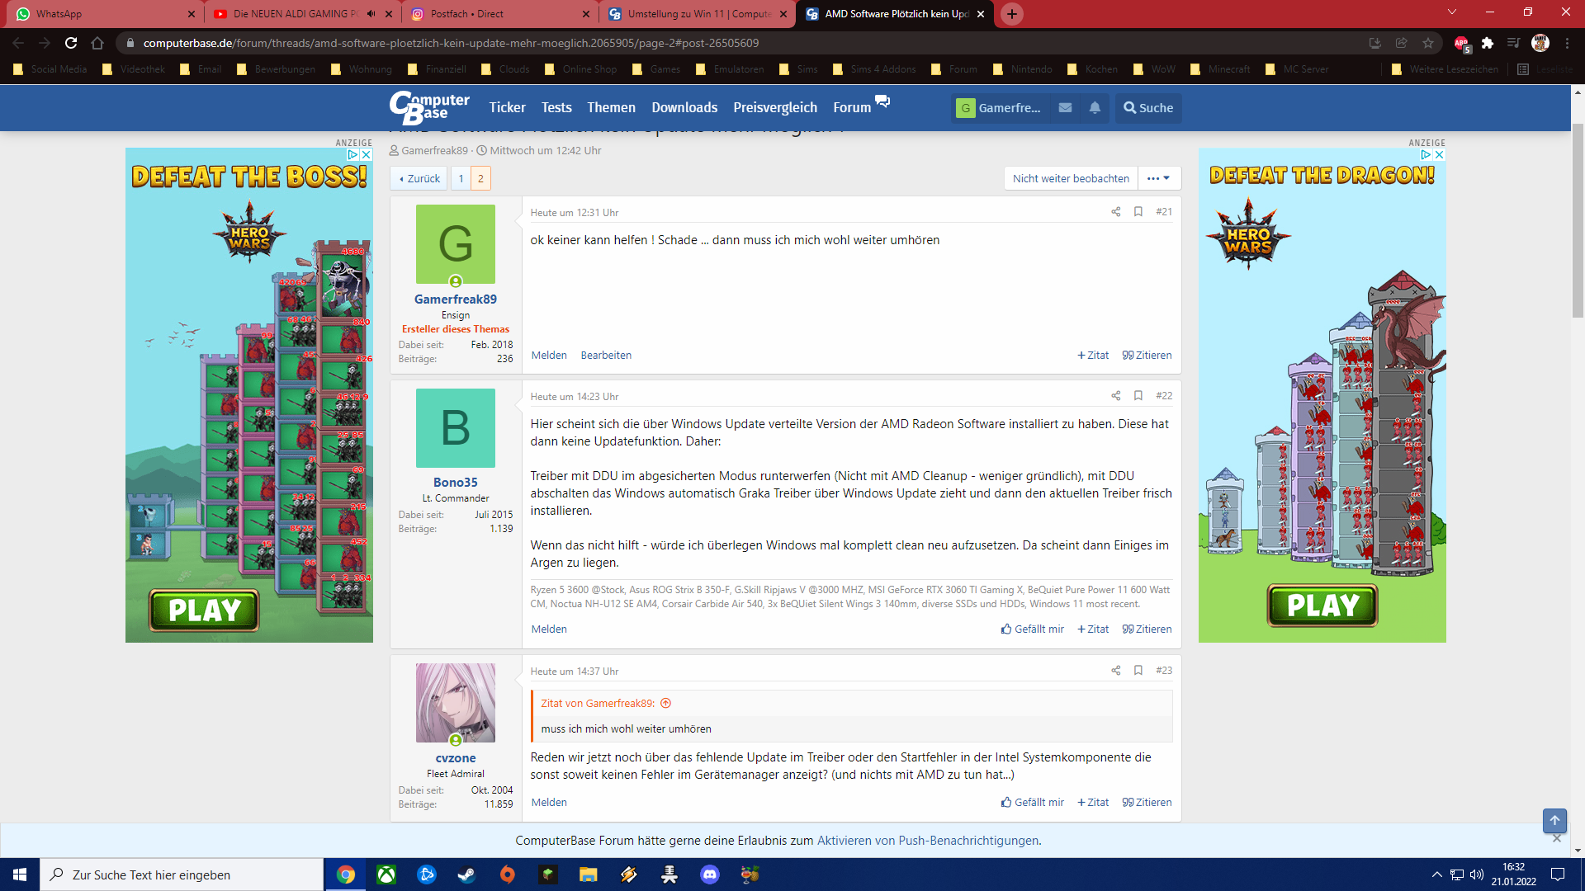
Task: Show hidden system tray icons chevron
Action: 1436,874
